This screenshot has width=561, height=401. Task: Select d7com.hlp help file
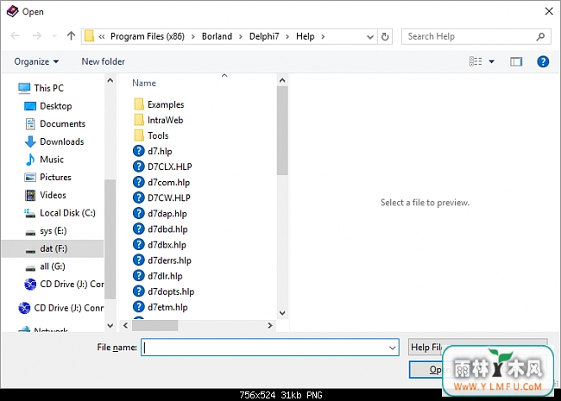(168, 182)
